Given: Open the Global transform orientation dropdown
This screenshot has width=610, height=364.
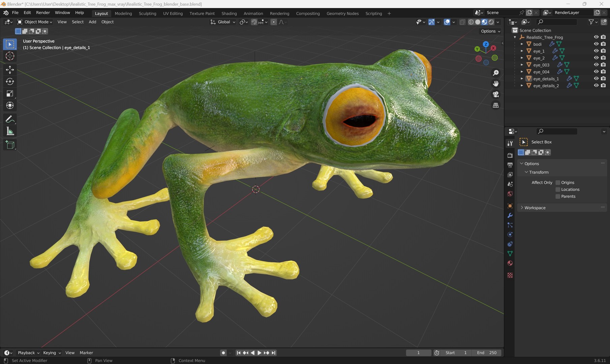Looking at the screenshot, I should [223, 22].
